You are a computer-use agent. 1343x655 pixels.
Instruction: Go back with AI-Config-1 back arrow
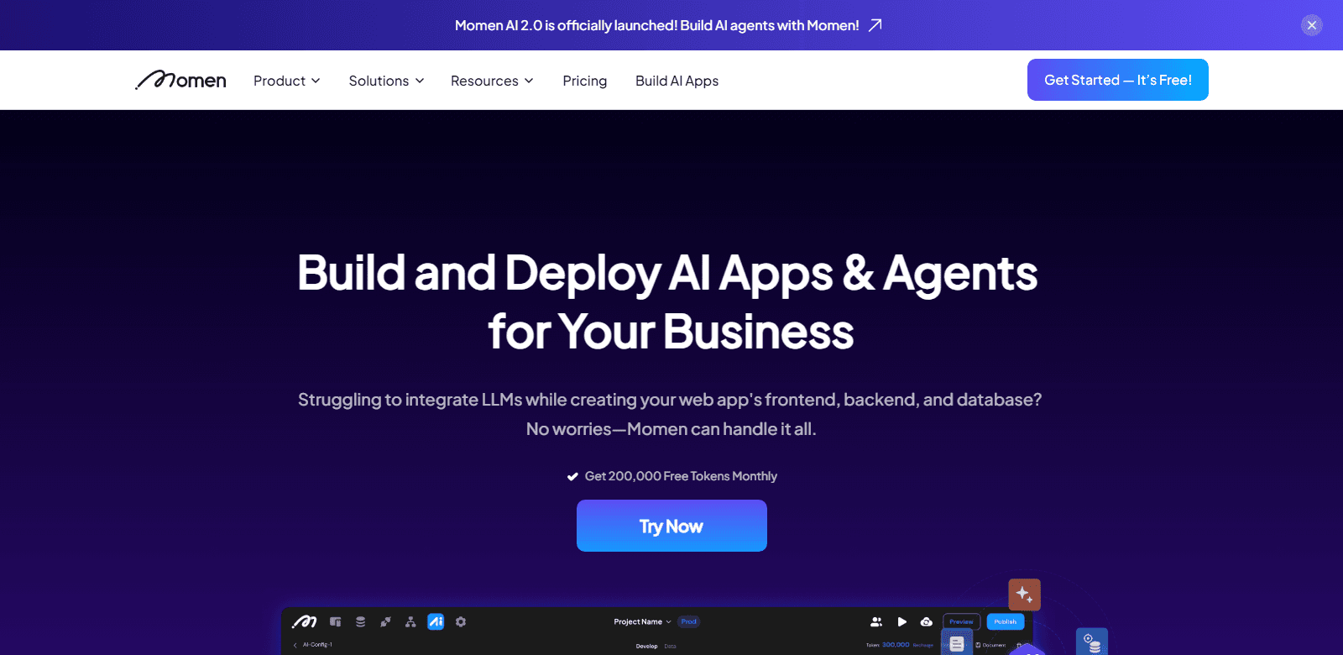pos(295,645)
